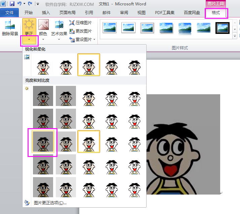The height and width of the screenshot is (214, 240).
Task: Click 重设图片 (Reset Picture)
Action: pyautogui.click(x=80, y=40)
